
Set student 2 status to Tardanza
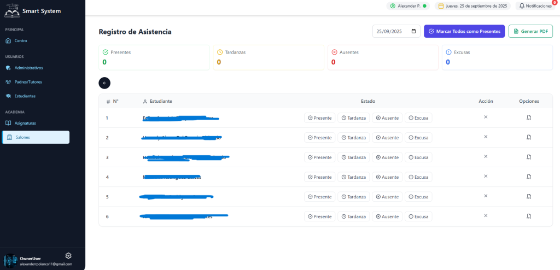coord(353,138)
